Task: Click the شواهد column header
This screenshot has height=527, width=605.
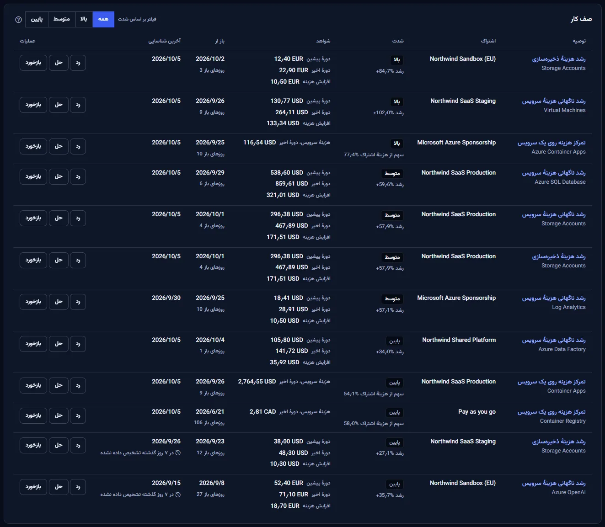Action: point(323,41)
